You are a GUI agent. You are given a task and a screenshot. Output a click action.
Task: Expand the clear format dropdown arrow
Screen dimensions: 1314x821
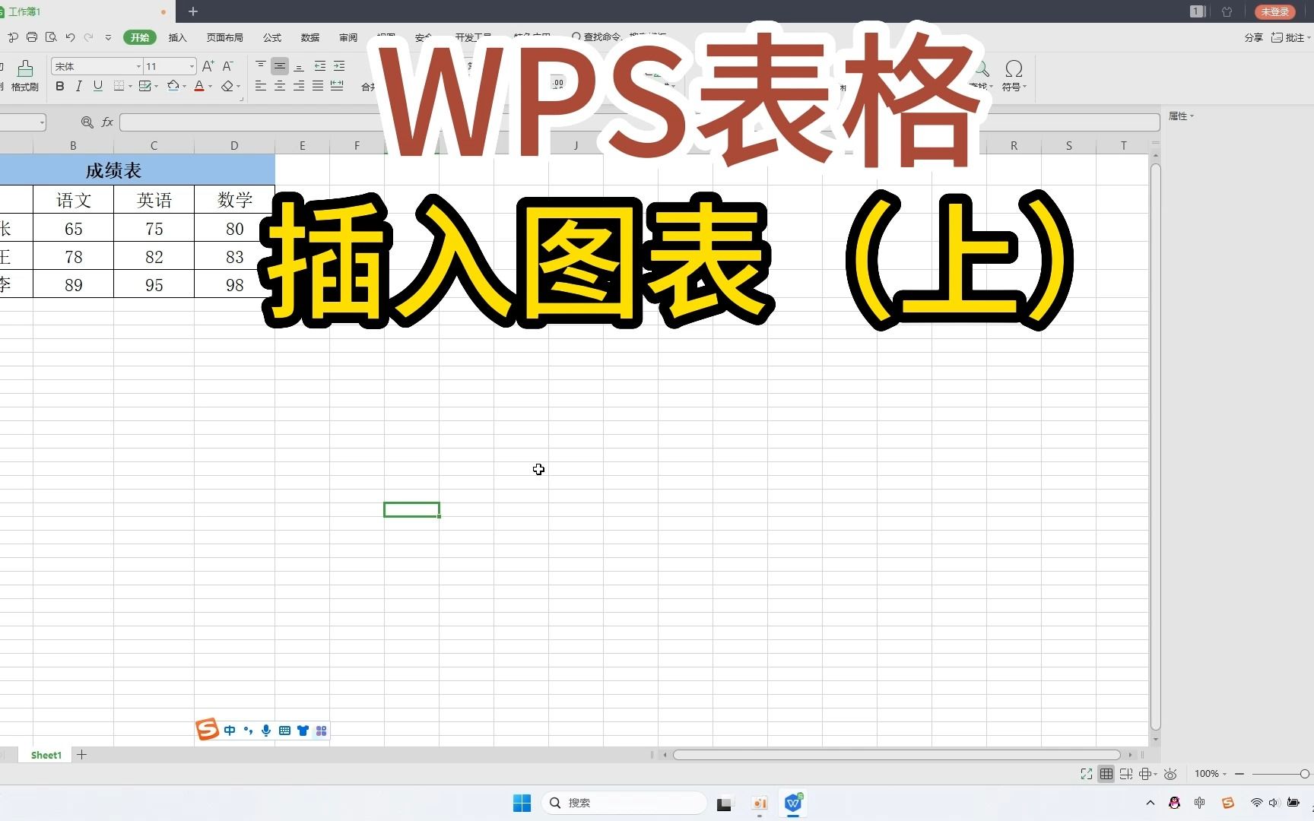(x=238, y=87)
